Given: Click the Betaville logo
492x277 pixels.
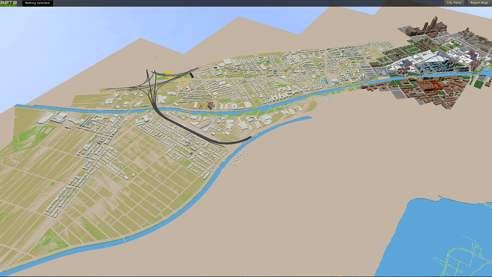Looking at the screenshot, I should click(x=9, y=3).
